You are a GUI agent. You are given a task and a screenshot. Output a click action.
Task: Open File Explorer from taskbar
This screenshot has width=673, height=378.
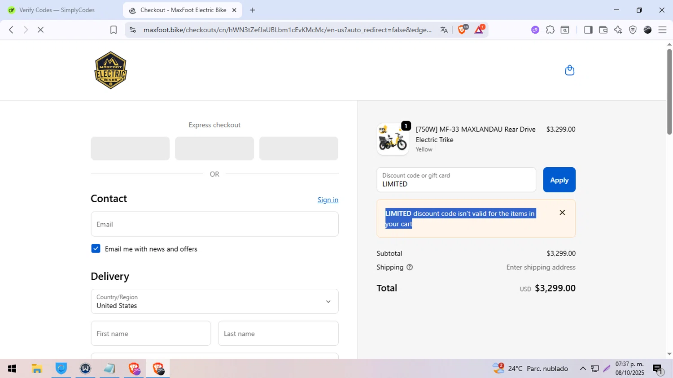(37, 369)
